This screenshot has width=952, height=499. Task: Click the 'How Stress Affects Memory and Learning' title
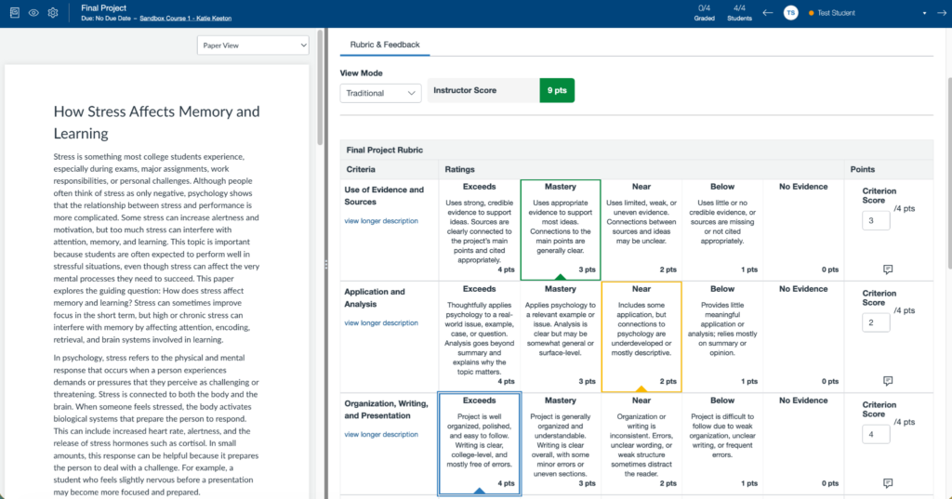coord(156,123)
